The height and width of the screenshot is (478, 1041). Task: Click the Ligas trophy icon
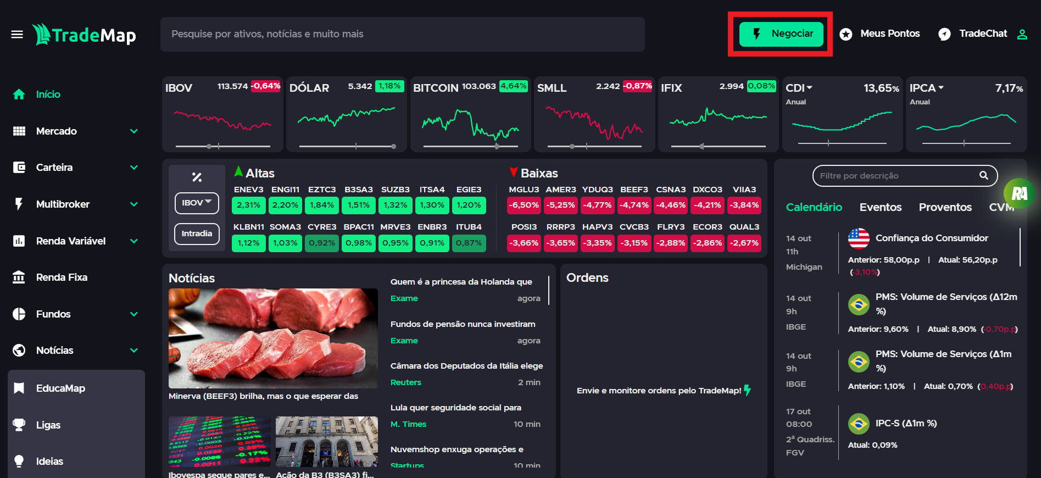(x=19, y=425)
